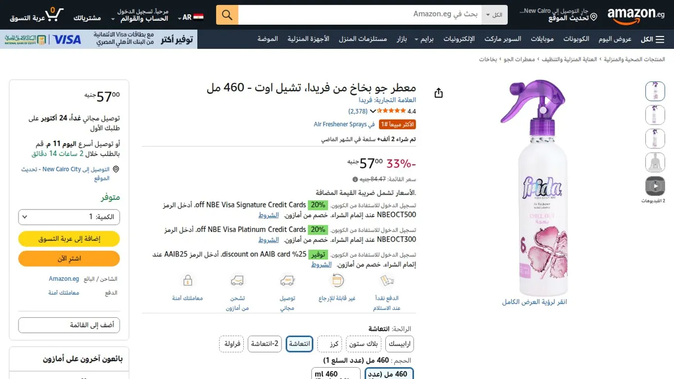Open عروض اليوم in navigation bar
Screen dimensions: 674x379
615,39
